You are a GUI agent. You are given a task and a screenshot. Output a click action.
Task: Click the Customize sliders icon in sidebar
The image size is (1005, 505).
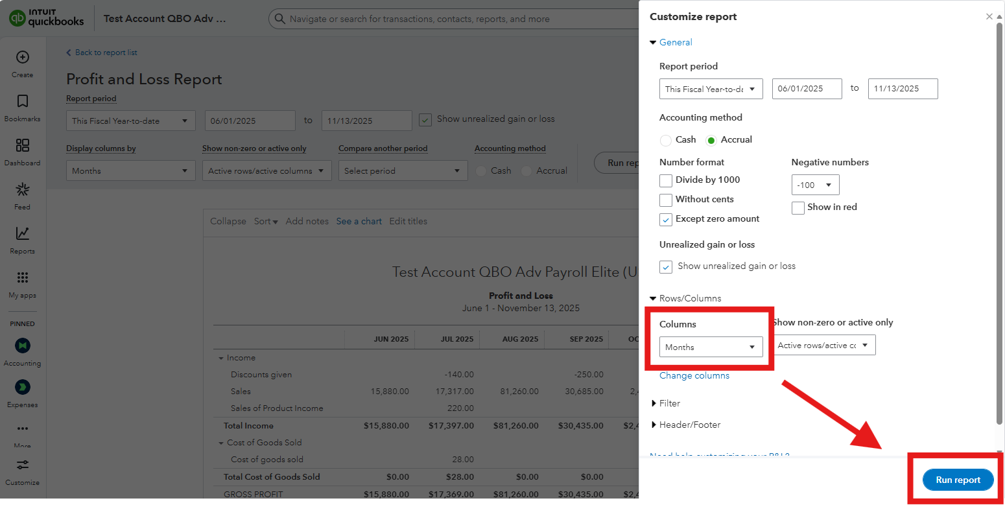[23, 465]
